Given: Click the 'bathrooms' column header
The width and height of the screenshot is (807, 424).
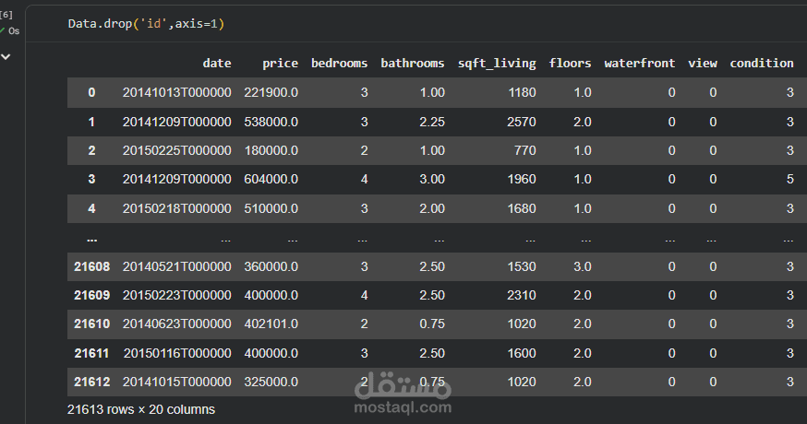Looking at the screenshot, I should [x=412, y=64].
